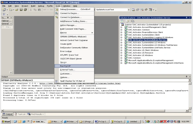193x124 pixels.
Task: Select the General tab in Toolbox
Action: click(x=5, y=24)
